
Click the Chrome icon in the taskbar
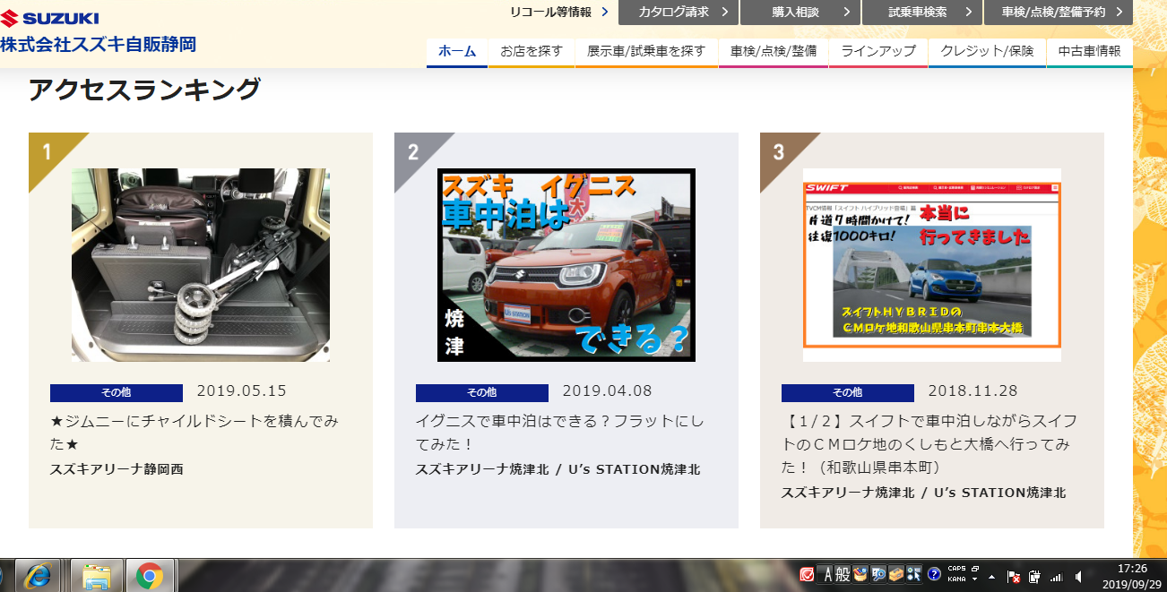tap(150, 576)
